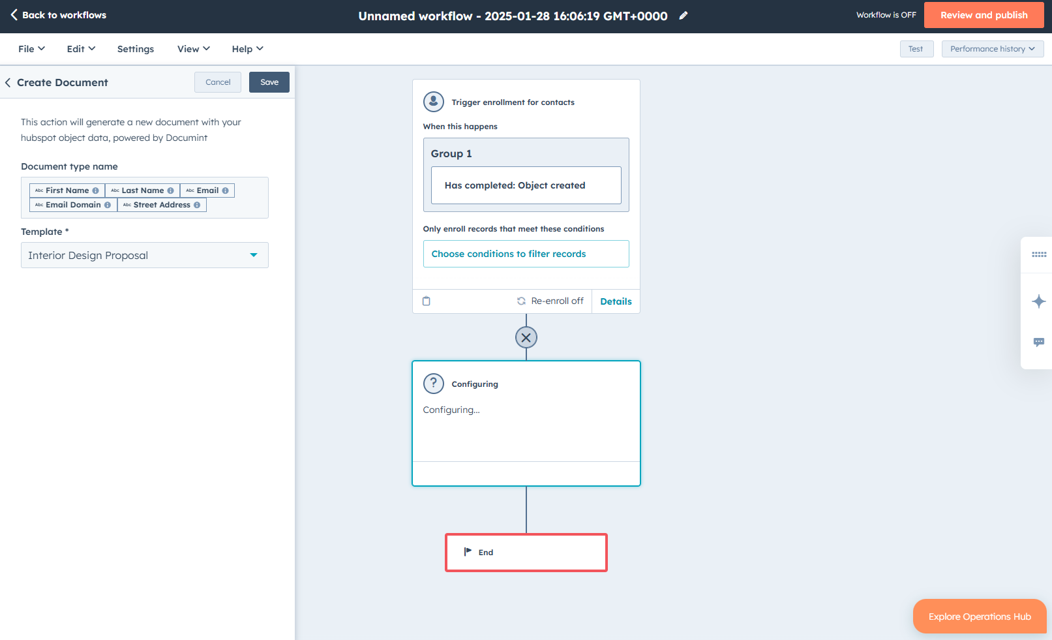This screenshot has height=640, width=1052.
Task: Select the Street Address token in name field
Action: coord(161,205)
